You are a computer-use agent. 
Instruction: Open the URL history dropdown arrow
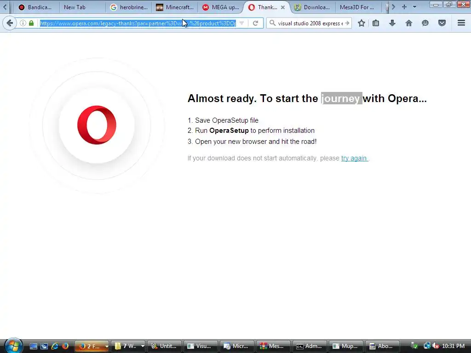[242, 23]
